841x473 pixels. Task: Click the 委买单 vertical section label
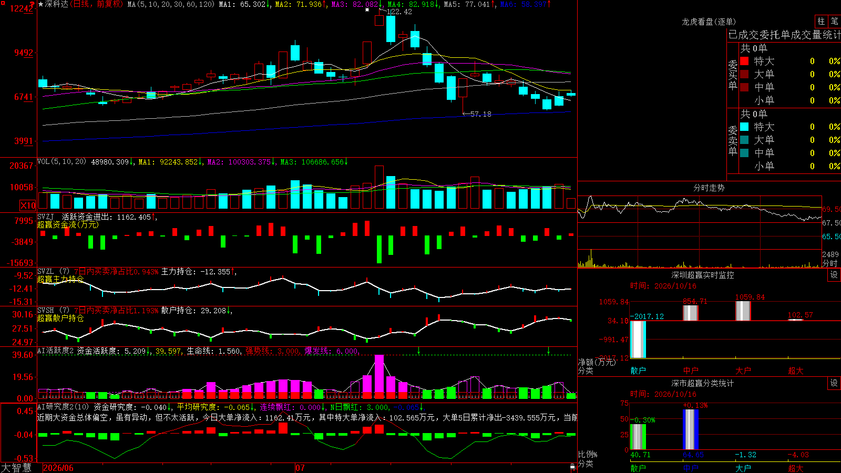click(733, 75)
